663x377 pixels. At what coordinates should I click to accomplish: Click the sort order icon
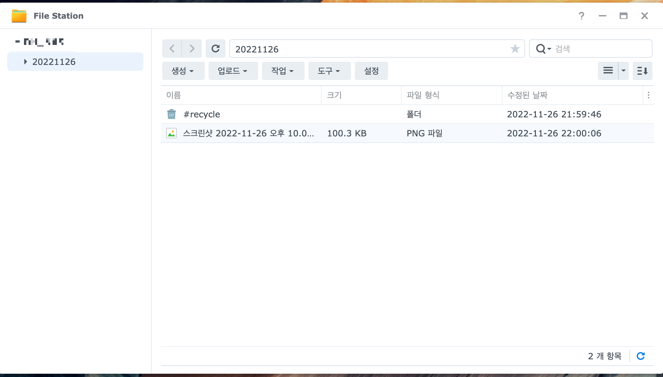tap(642, 71)
